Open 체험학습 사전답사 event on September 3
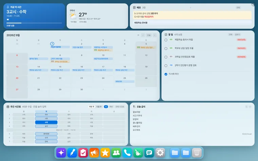This screenshot has width=258, height=161. (x=103, y=47)
